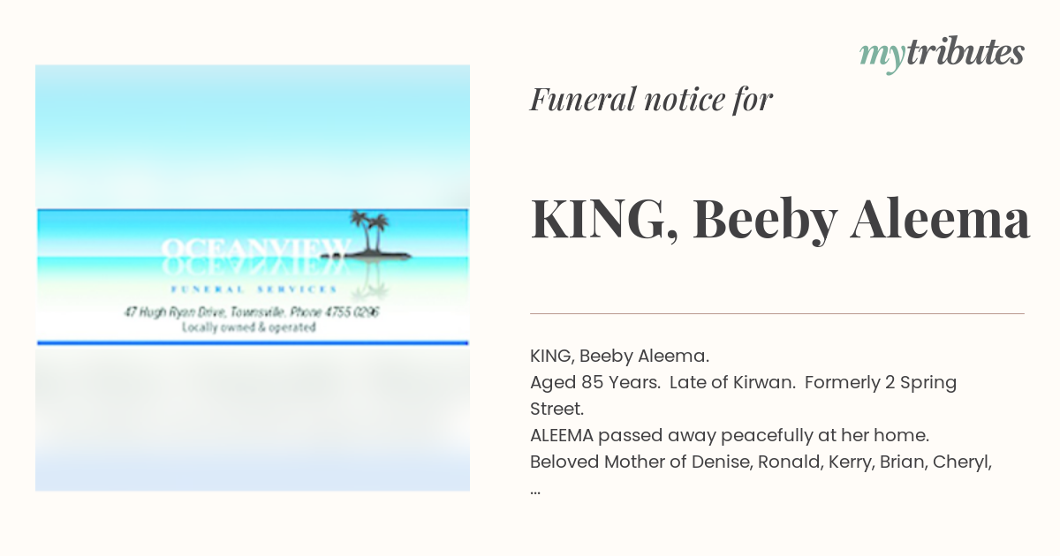The width and height of the screenshot is (1060, 556).
Task: Click the mytributes logo
Action: (942, 54)
